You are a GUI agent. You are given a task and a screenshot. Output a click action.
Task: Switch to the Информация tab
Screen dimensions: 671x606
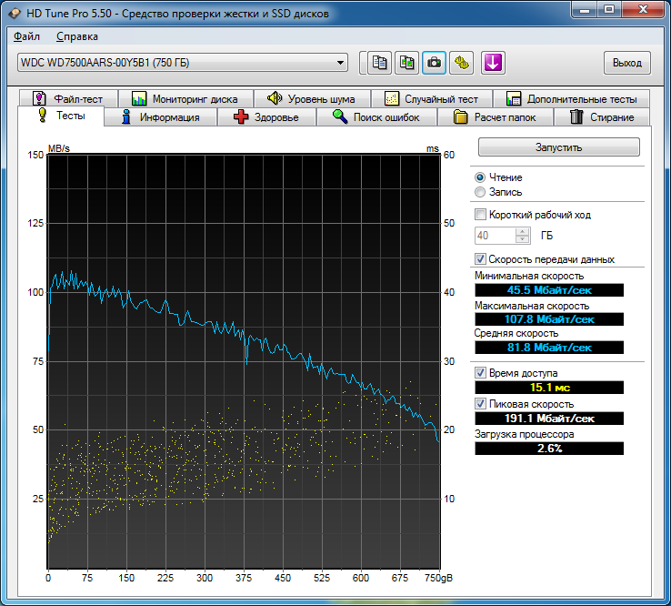pos(160,116)
